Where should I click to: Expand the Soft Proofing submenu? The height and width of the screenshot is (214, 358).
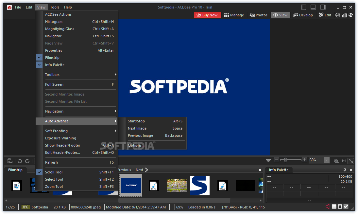point(77,131)
